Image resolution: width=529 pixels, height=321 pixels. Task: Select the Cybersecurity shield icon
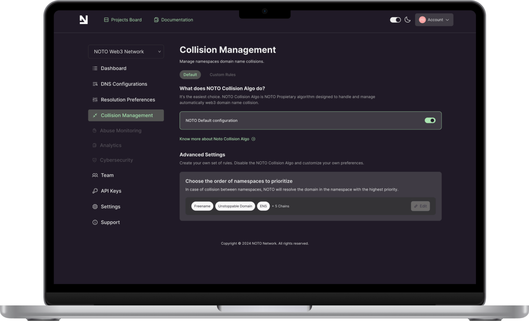pyautogui.click(x=94, y=160)
